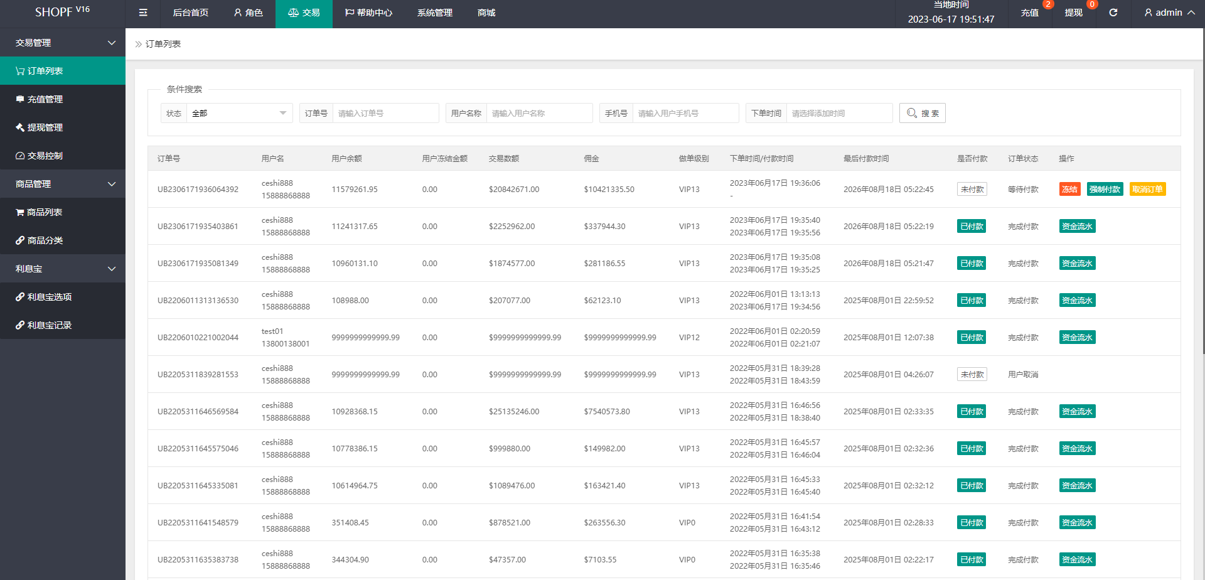Open 交易控制 in the sidebar
Viewport: 1205px width, 580px height.
pos(63,156)
